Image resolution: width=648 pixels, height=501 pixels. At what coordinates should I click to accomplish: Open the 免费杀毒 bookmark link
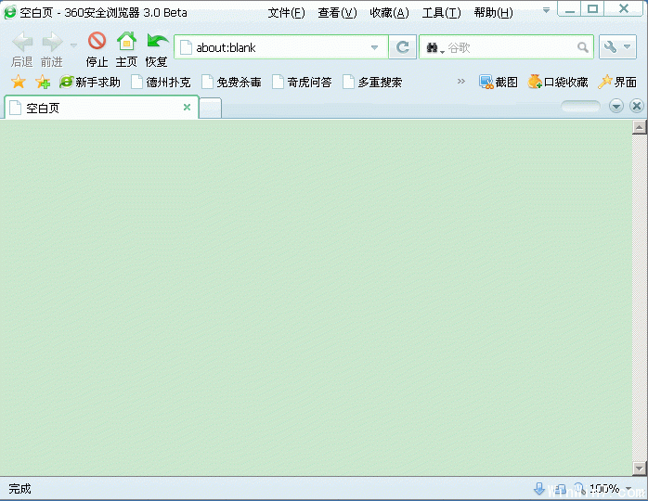click(231, 82)
